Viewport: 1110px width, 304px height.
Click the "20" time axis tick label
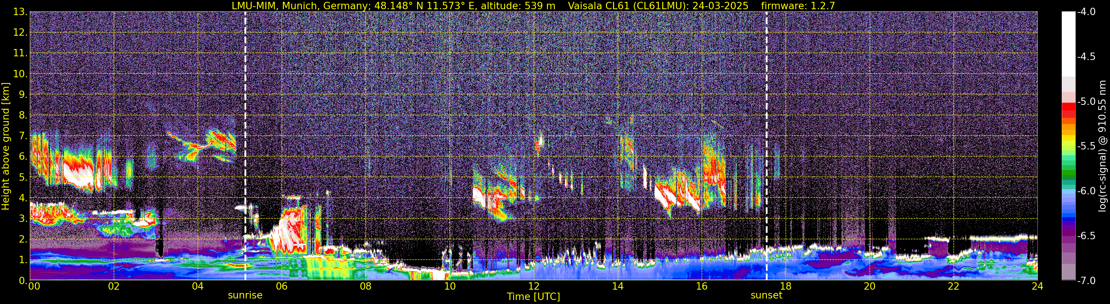tap(870, 287)
